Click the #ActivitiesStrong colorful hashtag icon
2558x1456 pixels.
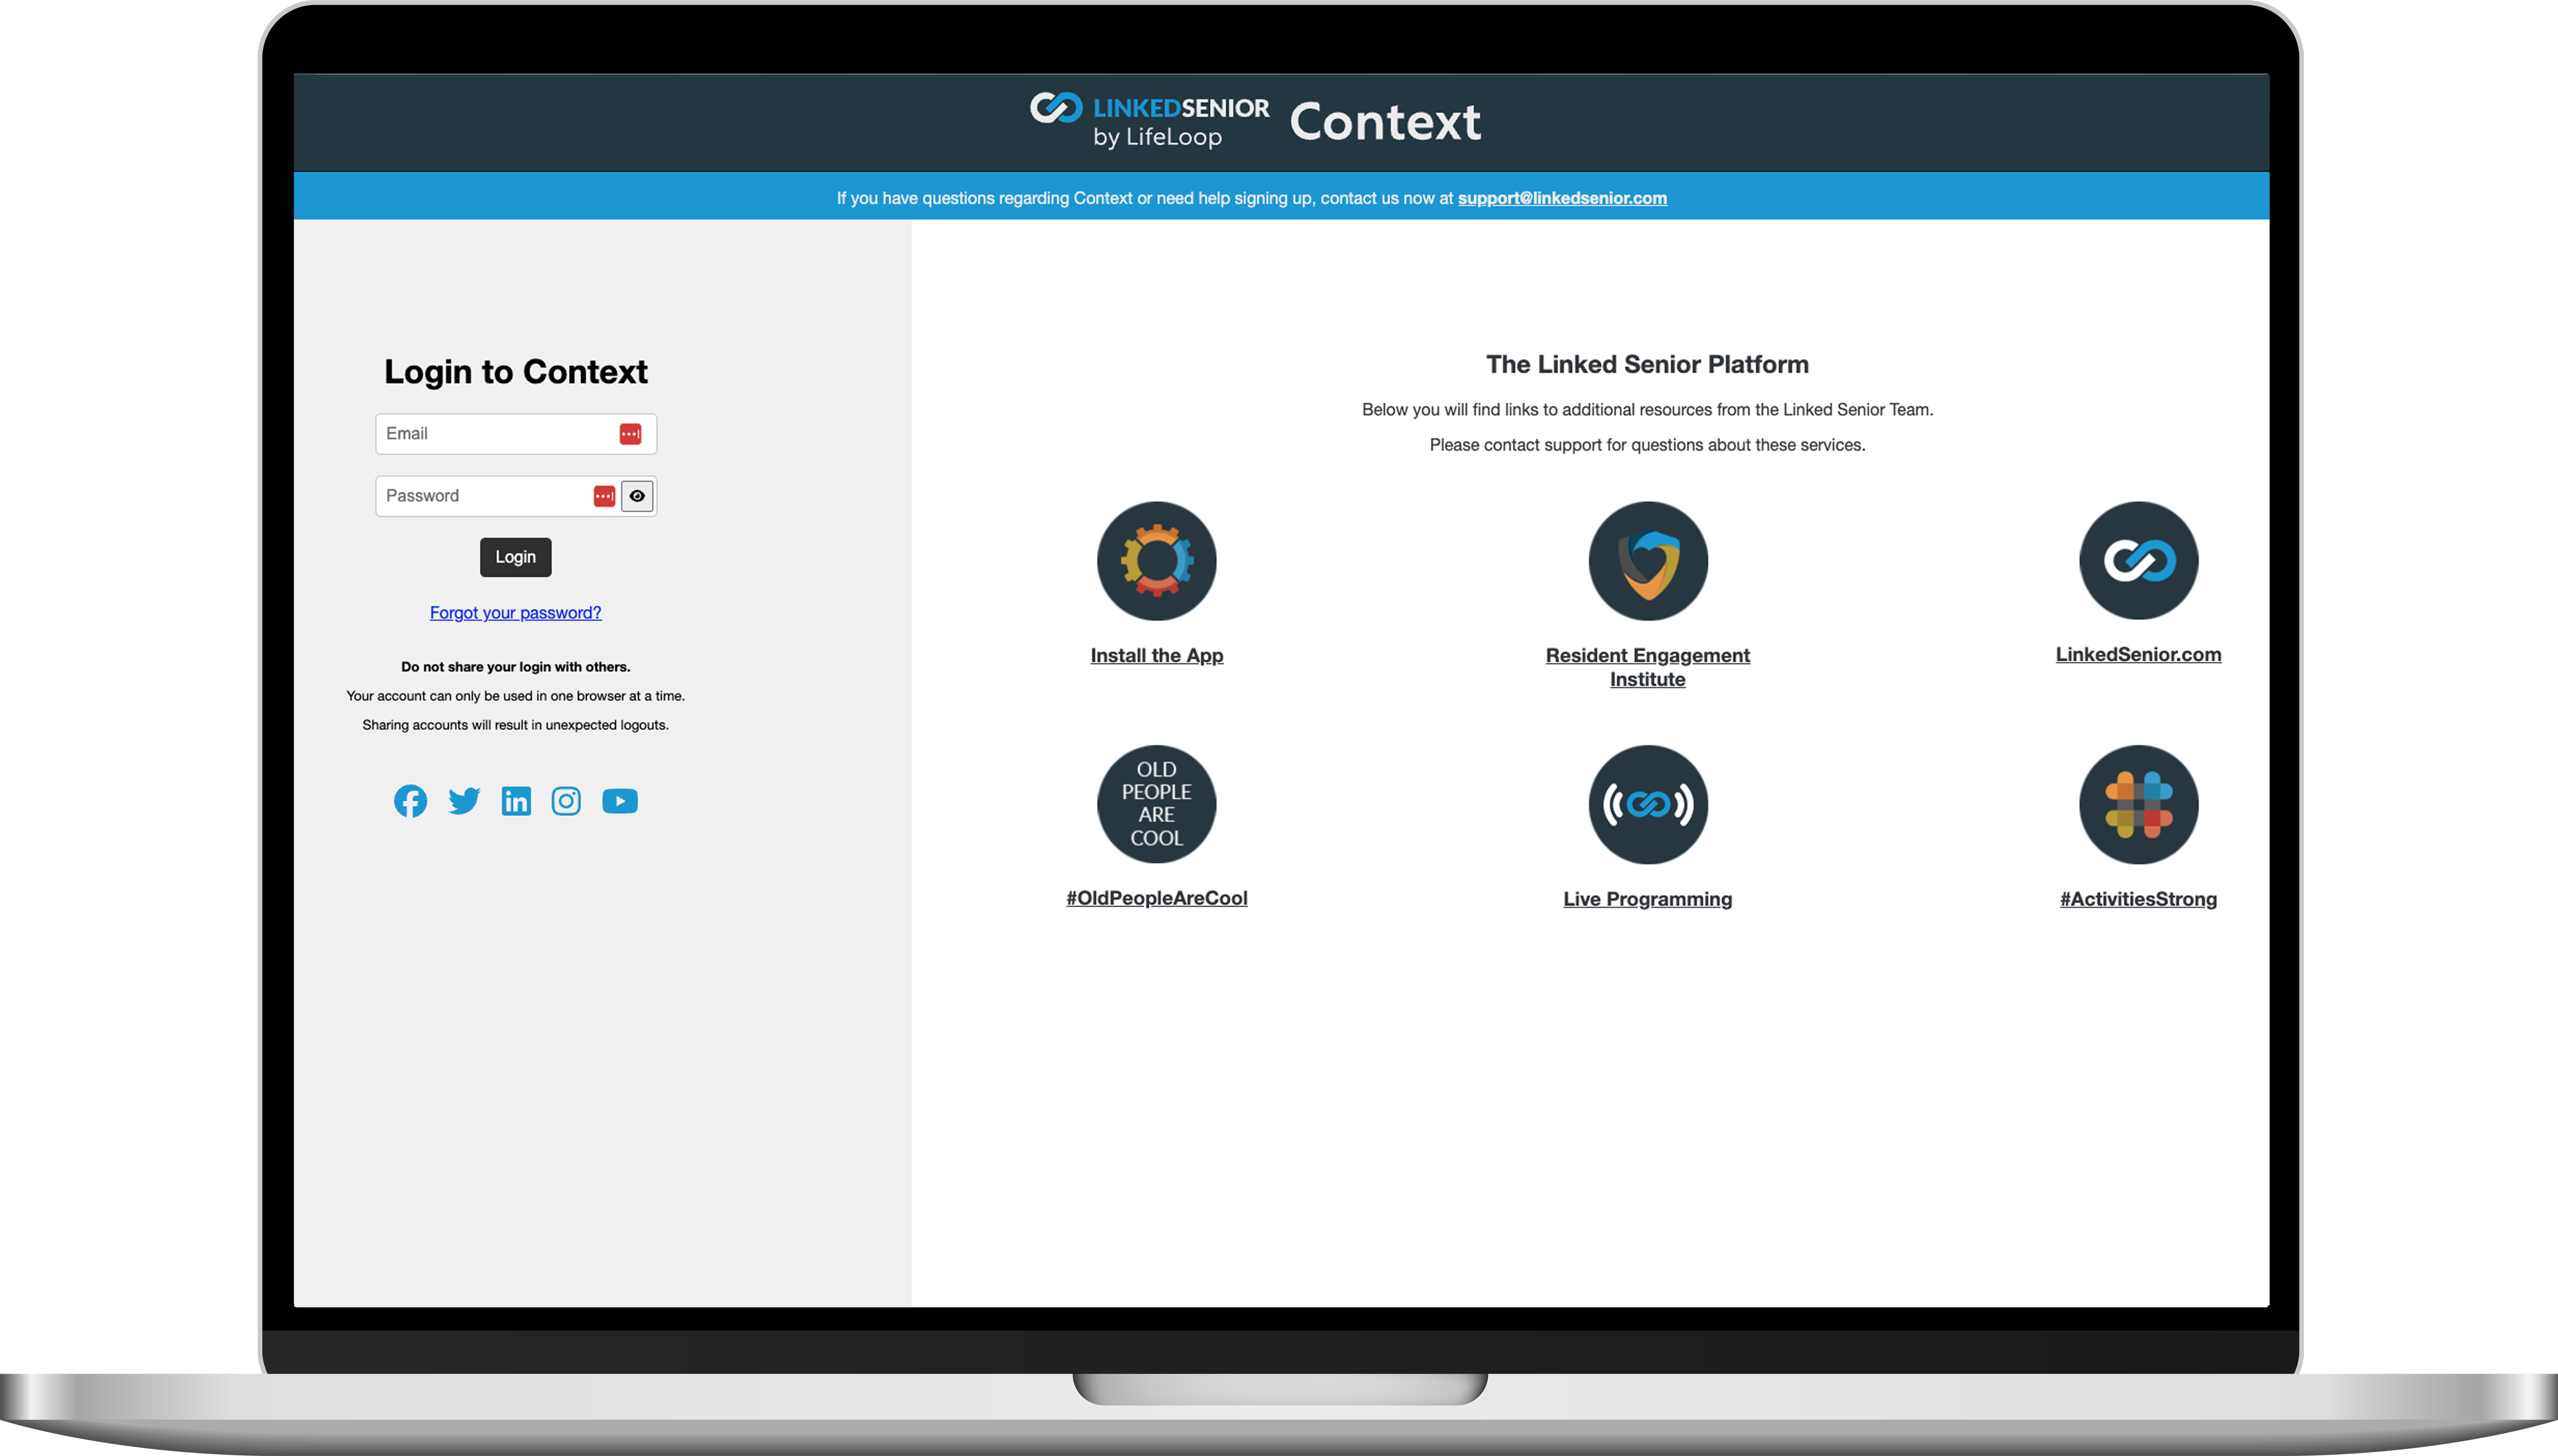2138,804
